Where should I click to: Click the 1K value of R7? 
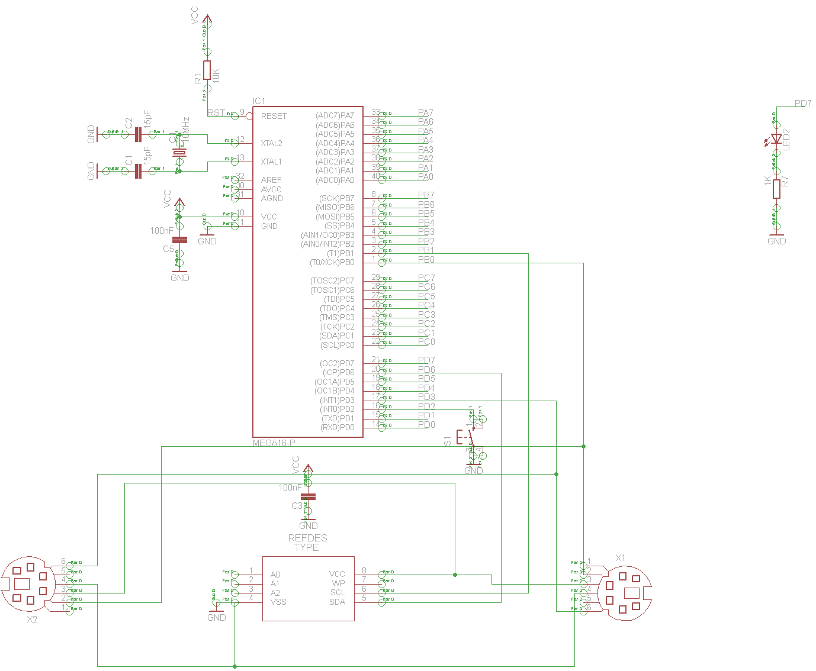click(768, 180)
